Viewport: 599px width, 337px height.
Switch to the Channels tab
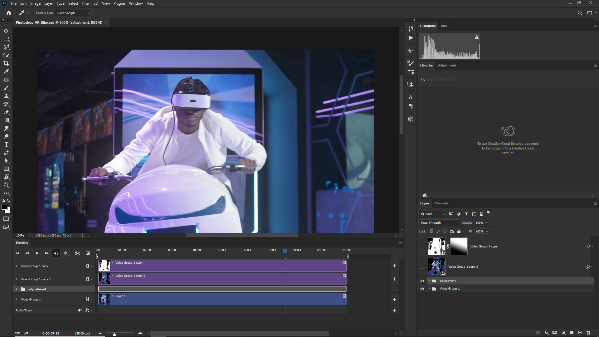(441, 203)
